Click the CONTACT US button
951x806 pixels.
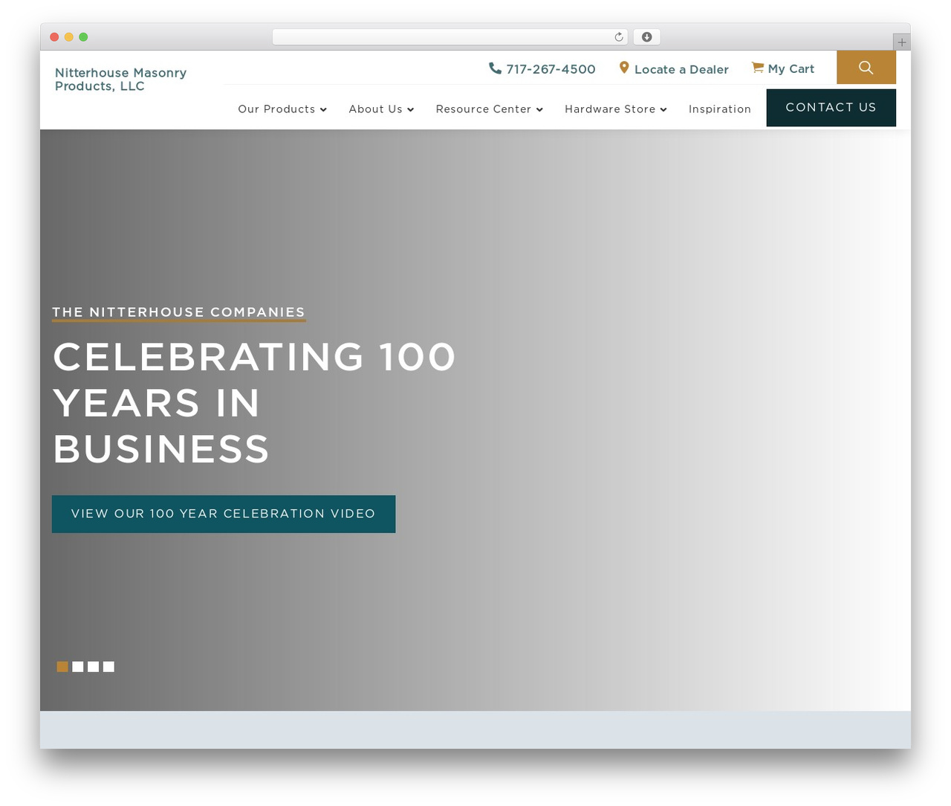pyautogui.click(x=831, y=108)
